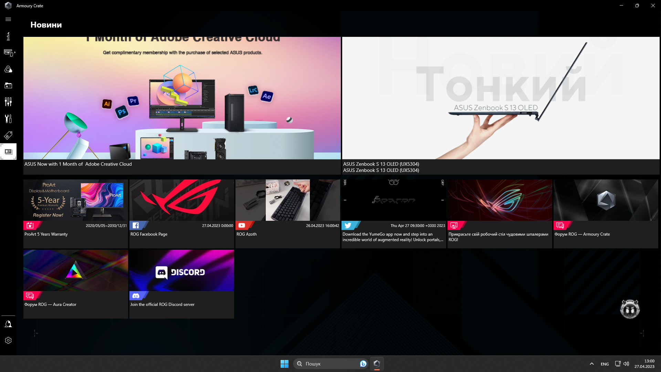Click 'Join the official ROG Discord server' text
The height and width of the screenshot is (372, 661).
pyautogui.click(x=162, y=304)
